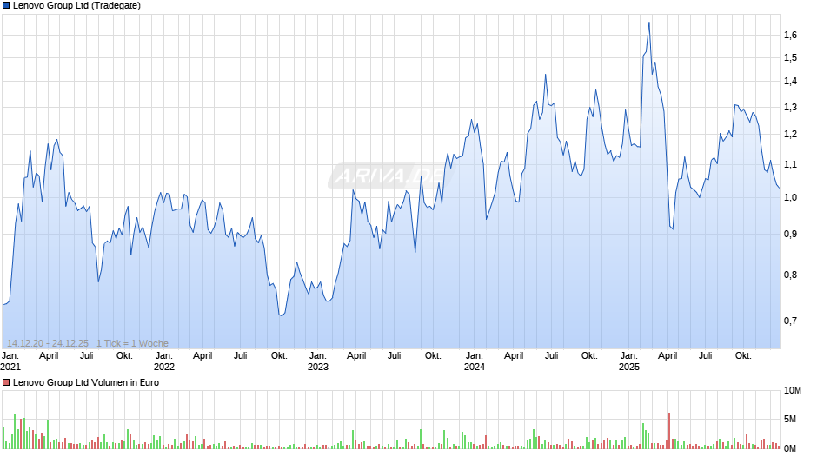Click the 'Jan. 2022' time axis label
817x457 pixels.
tap(164, 361)
